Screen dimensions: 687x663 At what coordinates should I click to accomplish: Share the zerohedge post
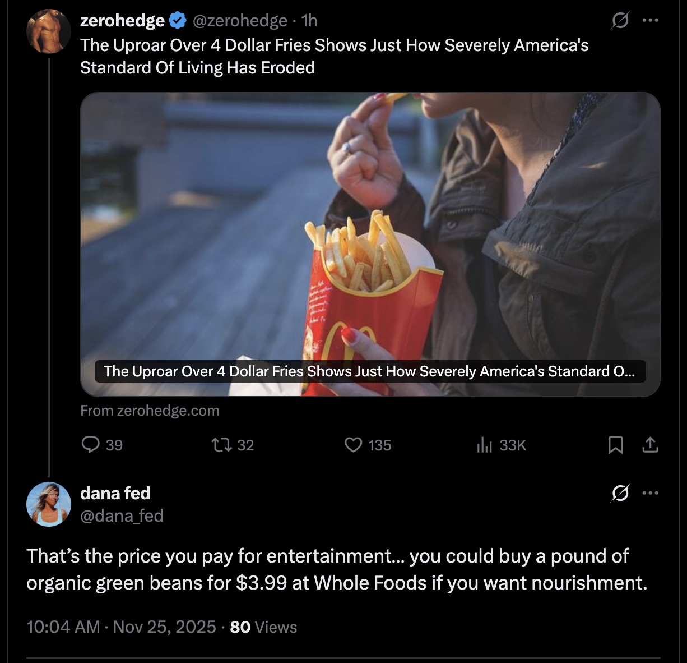point(649,445)
